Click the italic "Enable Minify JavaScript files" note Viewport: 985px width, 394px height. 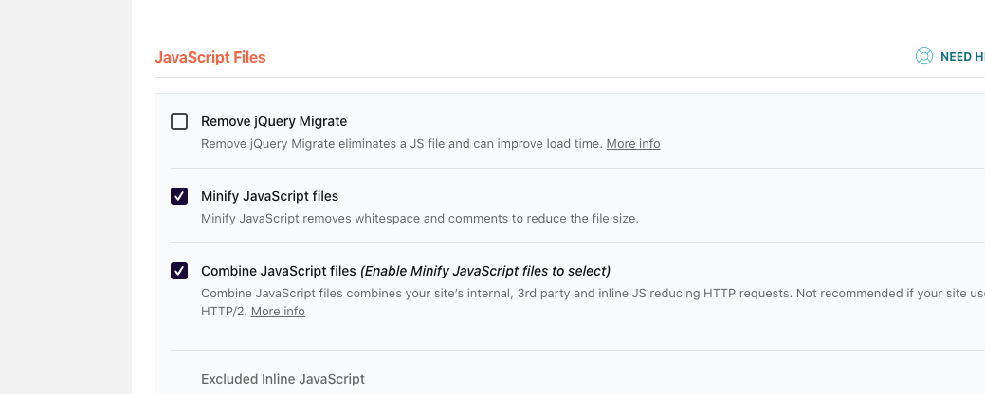tap(484, 271)
